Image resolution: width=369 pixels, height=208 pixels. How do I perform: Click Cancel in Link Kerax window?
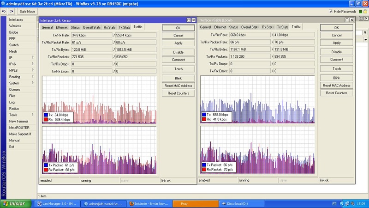coord(179,36)
